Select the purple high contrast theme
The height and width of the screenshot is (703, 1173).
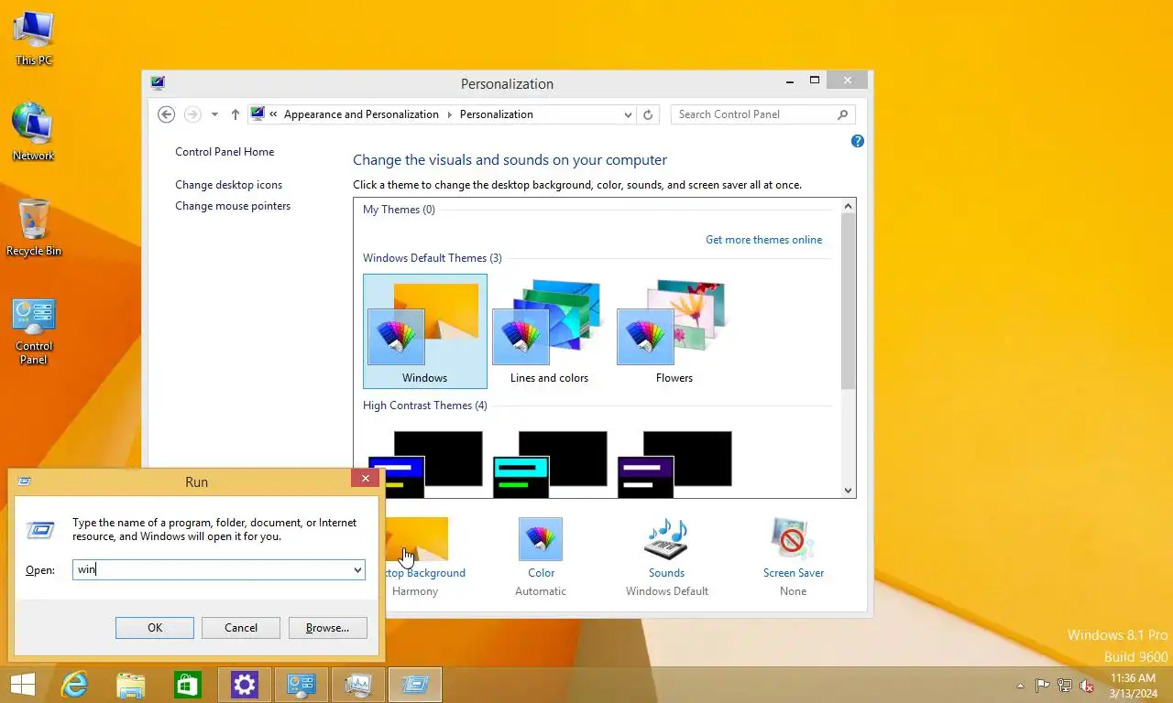pos(674,463)
